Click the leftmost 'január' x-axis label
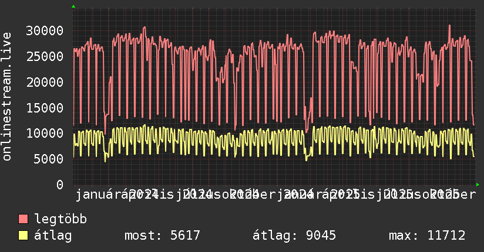This screenshot has height=252, width=484. 94,195
